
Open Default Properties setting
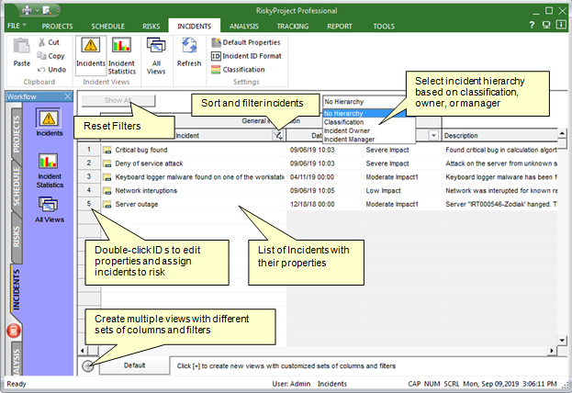(246, 42)
